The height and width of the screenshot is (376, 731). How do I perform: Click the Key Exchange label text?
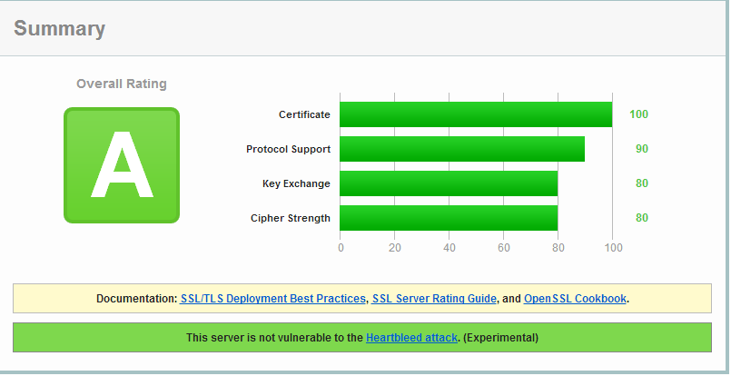pos(296,183)
